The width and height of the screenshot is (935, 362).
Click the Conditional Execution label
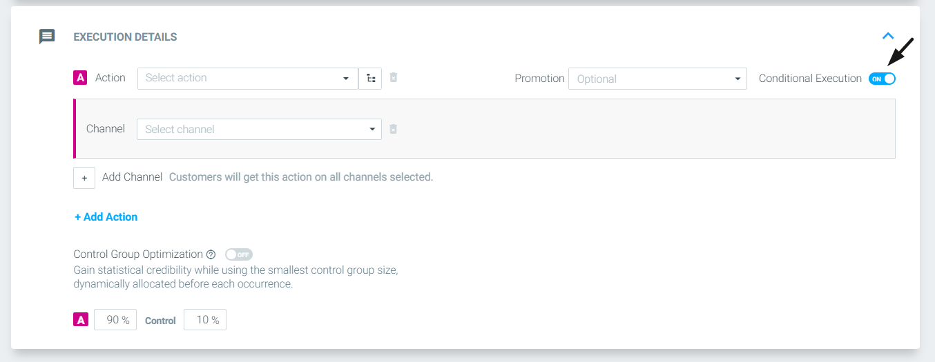pyautogui.click(x=810, y=79)
